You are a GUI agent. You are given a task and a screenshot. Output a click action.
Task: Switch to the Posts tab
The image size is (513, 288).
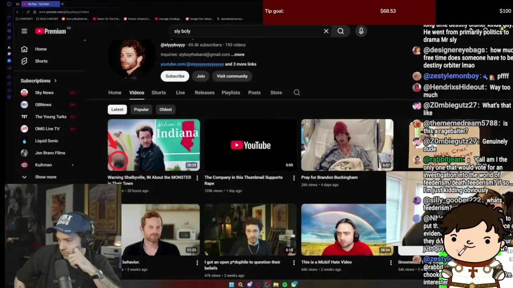click(254, 92)
